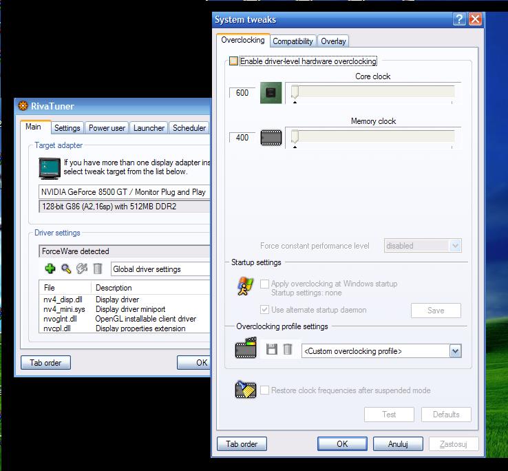Click the Windows startup running man icon
The image size is (508, 471).
pyautogui.click(x=245, y=286)
